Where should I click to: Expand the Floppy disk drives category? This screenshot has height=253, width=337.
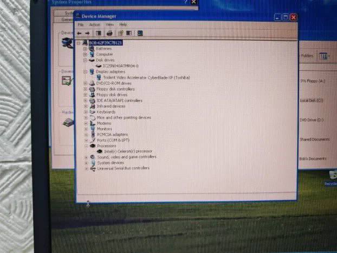[86, 95]
